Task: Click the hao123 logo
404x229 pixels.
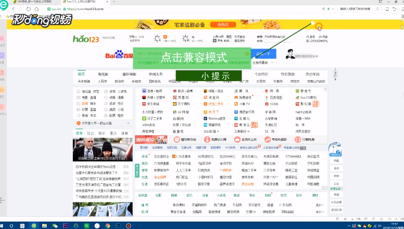Action: click(x=86, y=39)
